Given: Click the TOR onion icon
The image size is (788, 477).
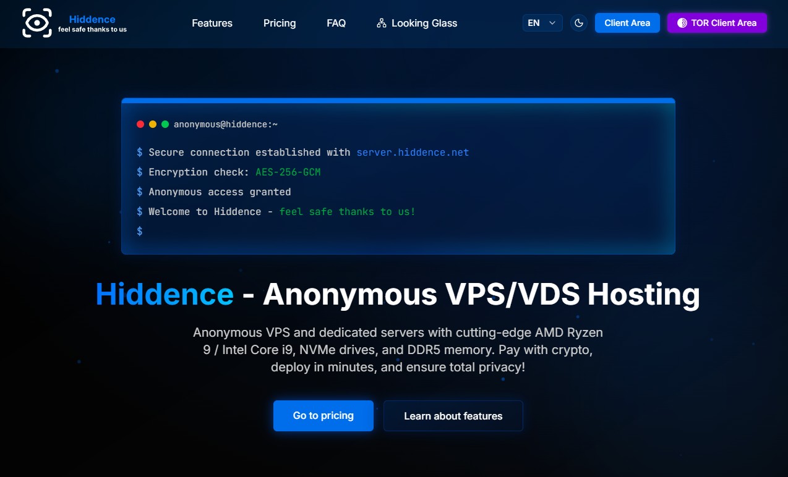Looking at the screenshot, I should click(x=682, y=23).
